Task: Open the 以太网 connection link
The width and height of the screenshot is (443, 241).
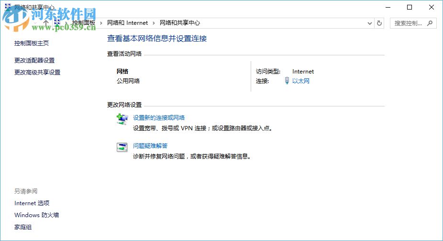Action: pos(300,81)
